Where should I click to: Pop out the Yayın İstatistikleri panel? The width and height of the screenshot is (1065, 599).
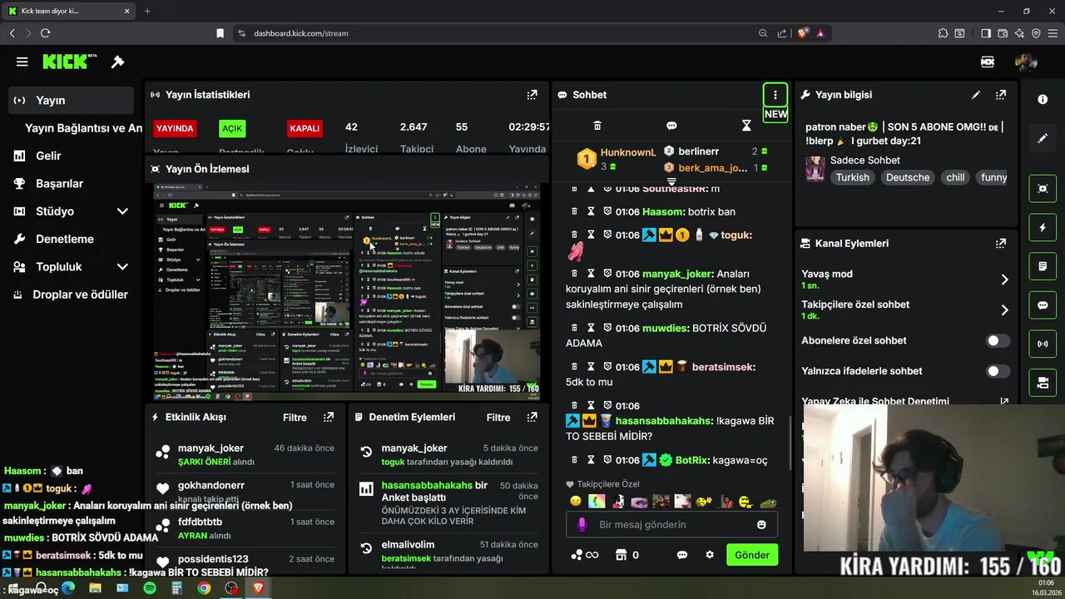click(532, 95)
